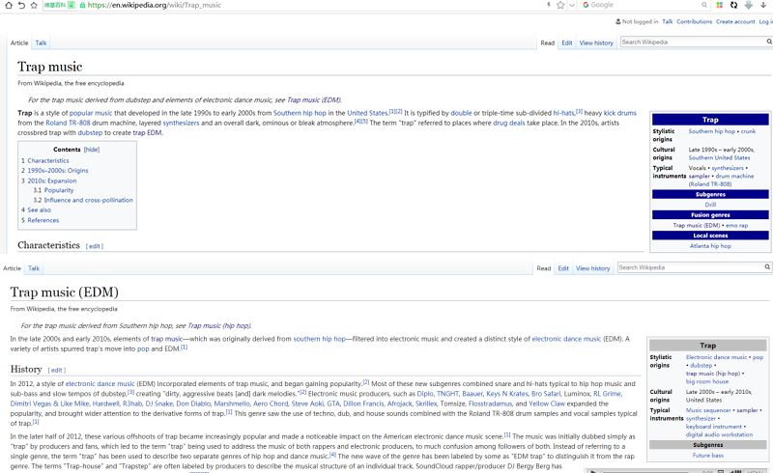Image resolution: width=773 pixels, height=473 pixels.
Task: Click the bookmark star at address bar's right end
Action: [560, 5]
